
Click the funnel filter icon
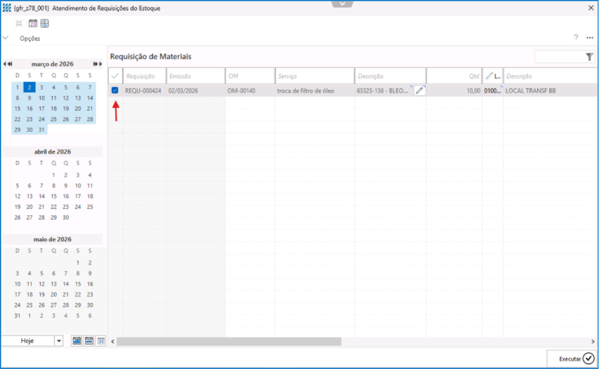(589, 57)
